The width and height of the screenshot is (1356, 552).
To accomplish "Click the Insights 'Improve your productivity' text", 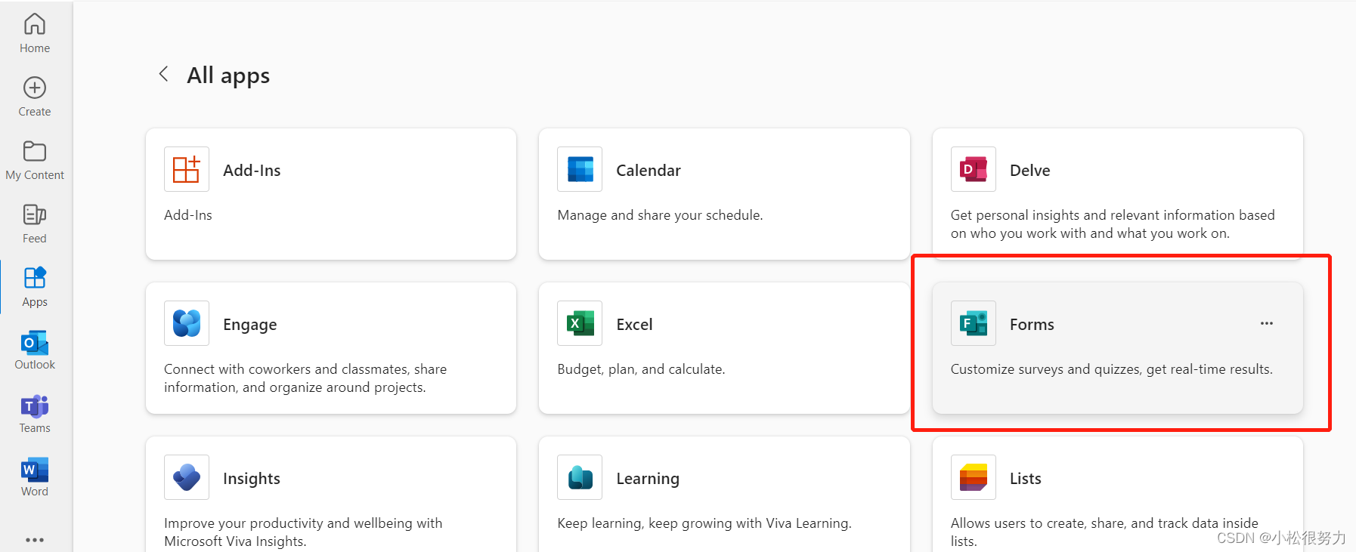I will point(303,532).
